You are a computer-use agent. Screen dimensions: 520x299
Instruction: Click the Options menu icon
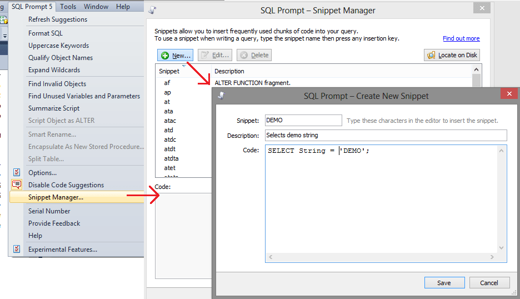(x=17, y=173)
